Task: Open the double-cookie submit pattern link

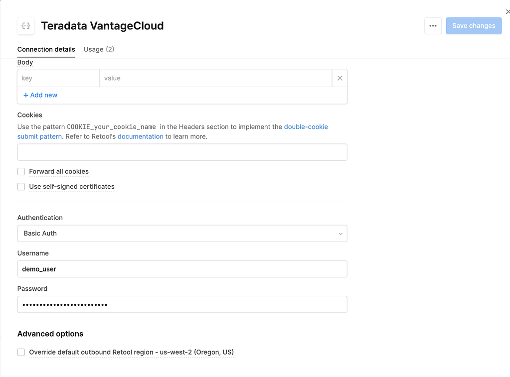Action: [306, 127]
